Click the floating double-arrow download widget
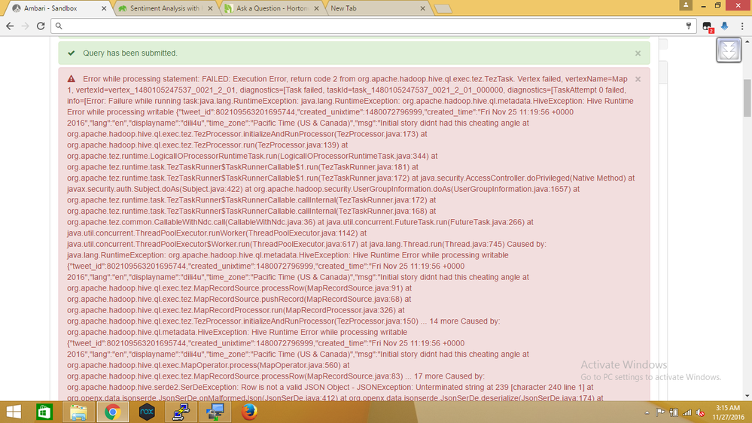752x423 pixels. coord(729,50)
